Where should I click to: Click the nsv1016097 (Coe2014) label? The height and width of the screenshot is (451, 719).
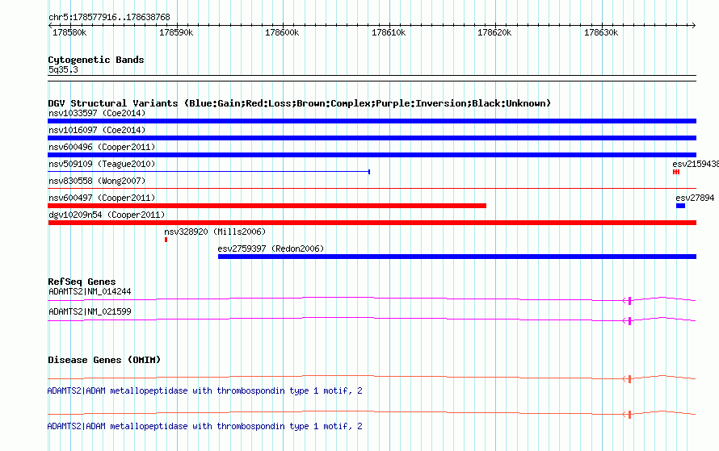coord(97,130)
